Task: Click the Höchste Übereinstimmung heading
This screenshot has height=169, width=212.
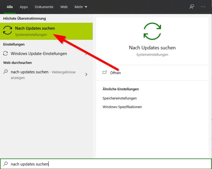Action: [x=25, y=18]
